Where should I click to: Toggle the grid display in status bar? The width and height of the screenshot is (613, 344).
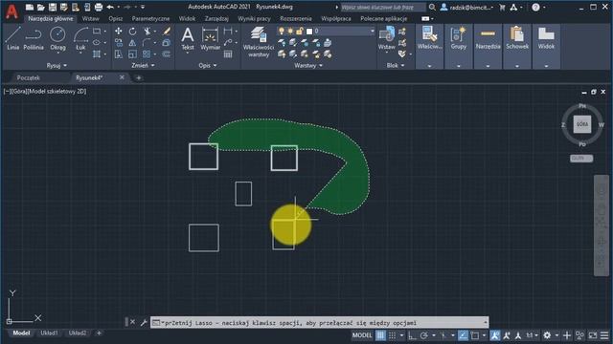tap(380, 335)
